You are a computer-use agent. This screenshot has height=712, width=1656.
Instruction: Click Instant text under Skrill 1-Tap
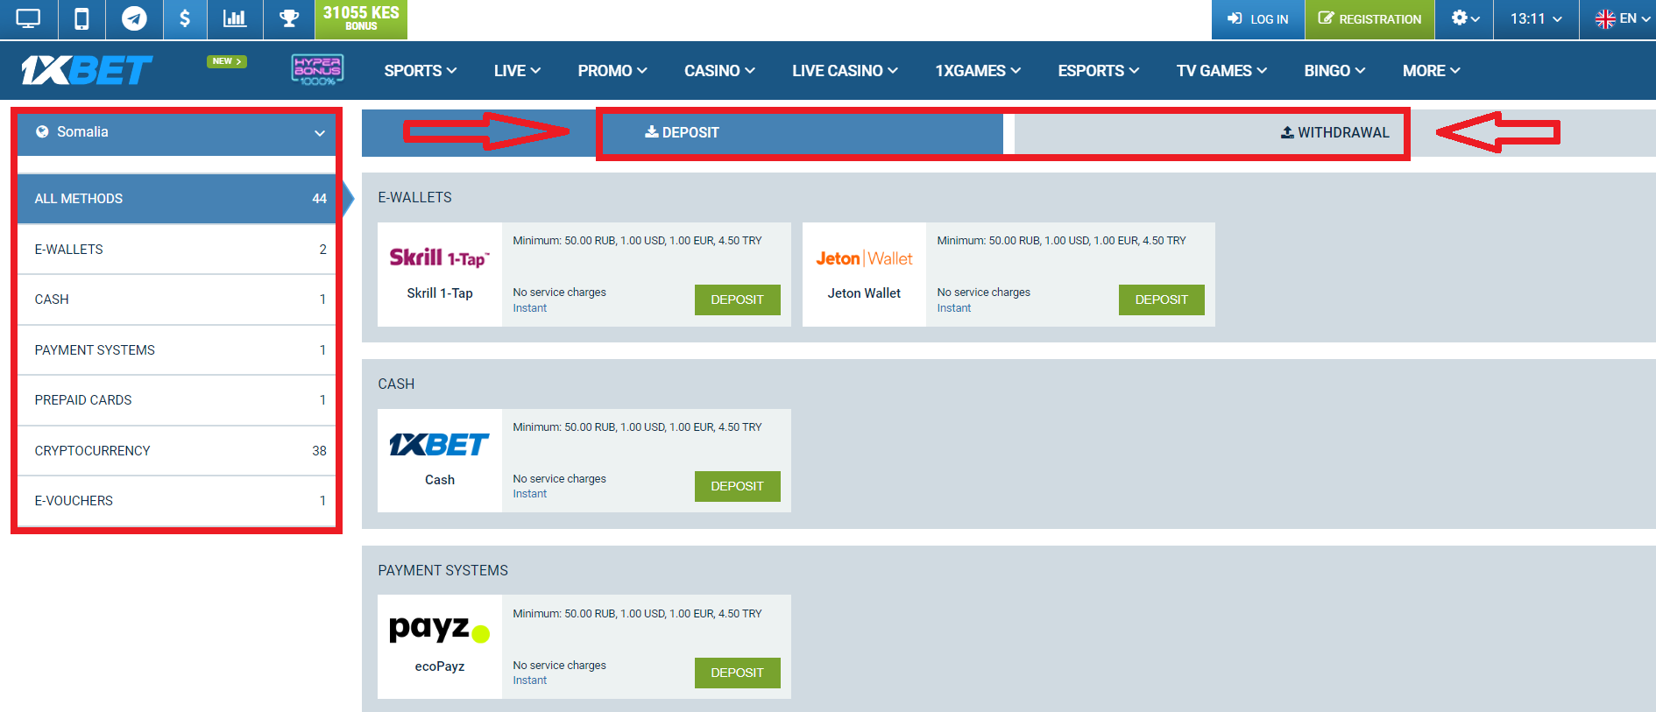[x=529, y=308]
